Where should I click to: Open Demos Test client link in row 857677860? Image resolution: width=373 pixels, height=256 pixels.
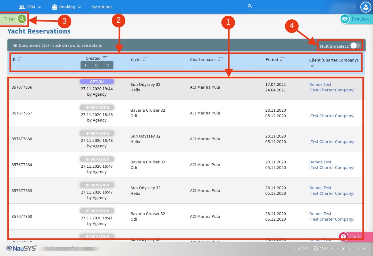point(320,214)
